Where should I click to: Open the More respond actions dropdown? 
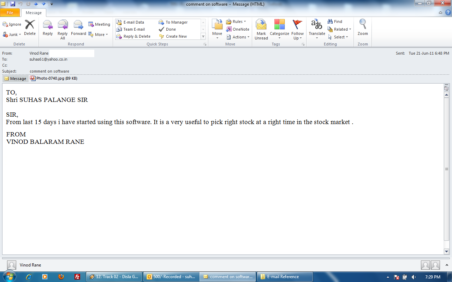[98, 35]
